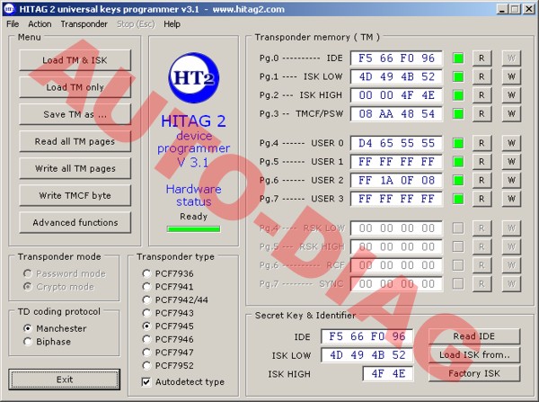Write Pg.6 USER 2 with W button
The image size is (539, 402).
511,181
